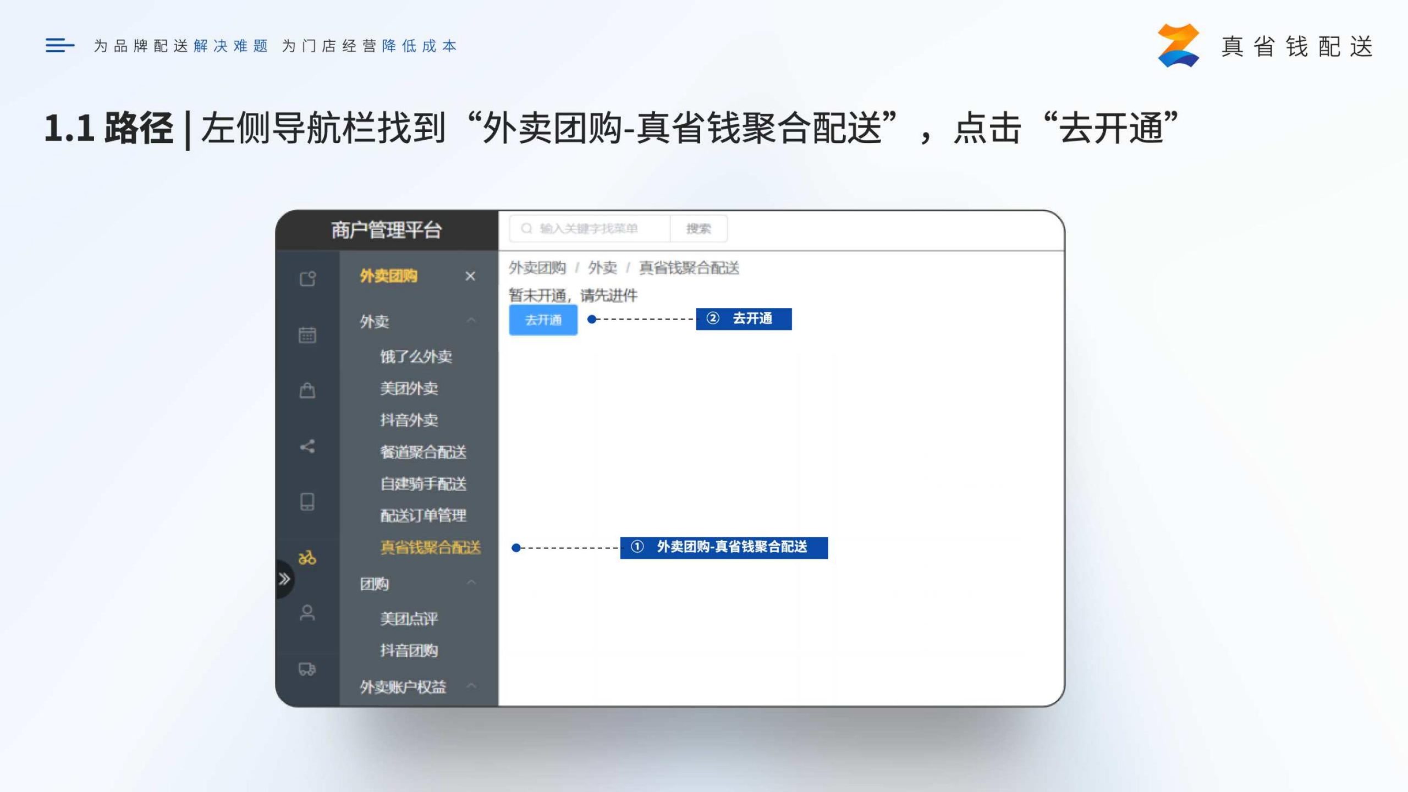
Task: Open the tablet device icon in the sidebar
Action: [x=307, y=502]
